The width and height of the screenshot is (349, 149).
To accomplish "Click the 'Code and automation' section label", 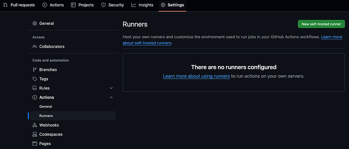I will (50, 60).
